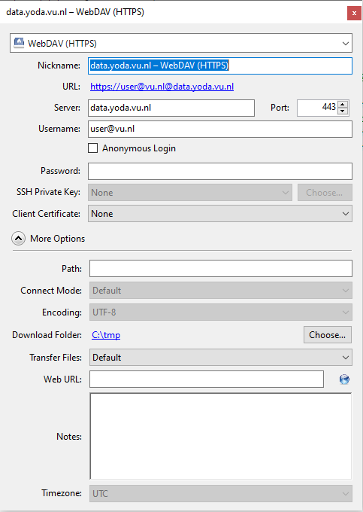Viewport: 363px width, 512px height.
Task: Choose a new download folder
Action: pyautogui.click(x=328, y=335)
